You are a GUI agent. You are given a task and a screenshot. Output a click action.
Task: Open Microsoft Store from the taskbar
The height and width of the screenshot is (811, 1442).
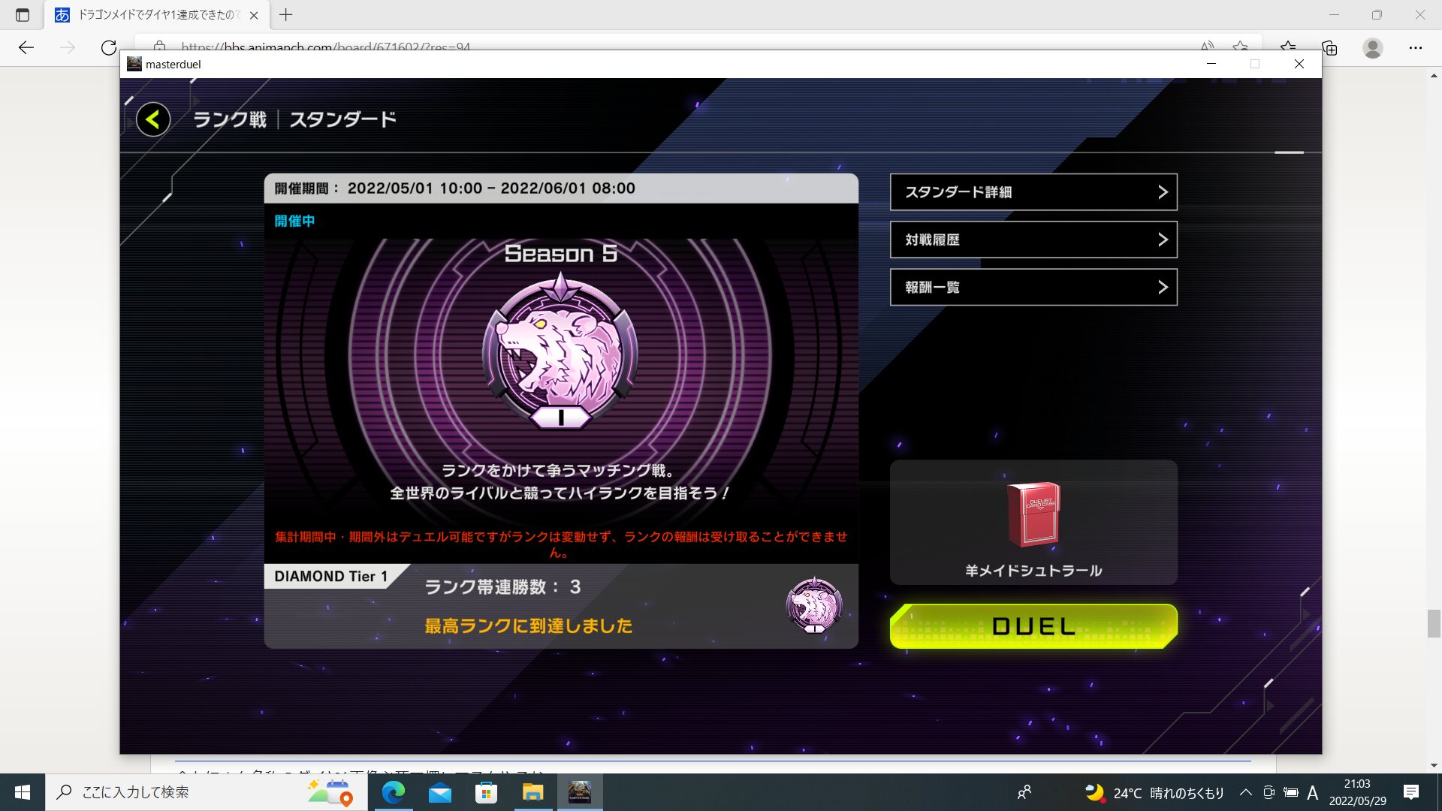click(487, 792)
